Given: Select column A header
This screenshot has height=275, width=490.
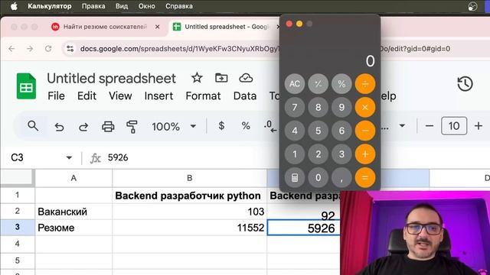Looking at the screenshot, I should tap(73, 178).
